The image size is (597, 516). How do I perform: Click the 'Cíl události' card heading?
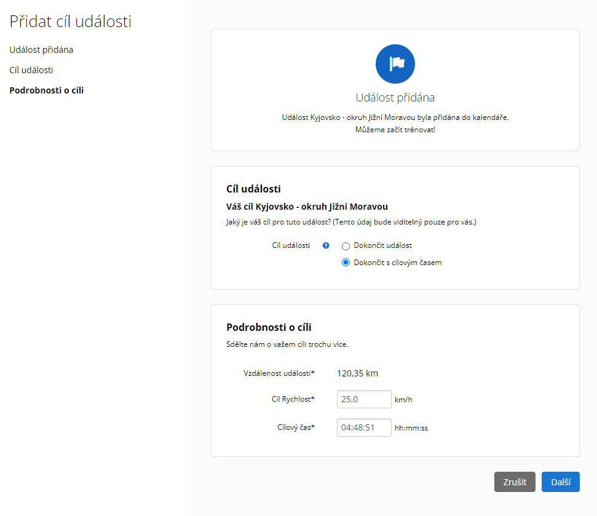click(253, 189)
